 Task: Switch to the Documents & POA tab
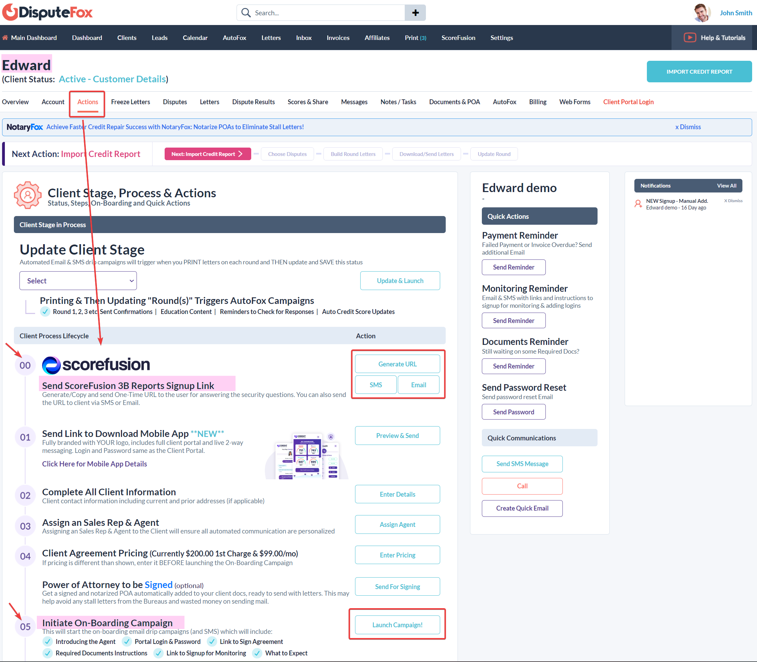click(454, 102)
